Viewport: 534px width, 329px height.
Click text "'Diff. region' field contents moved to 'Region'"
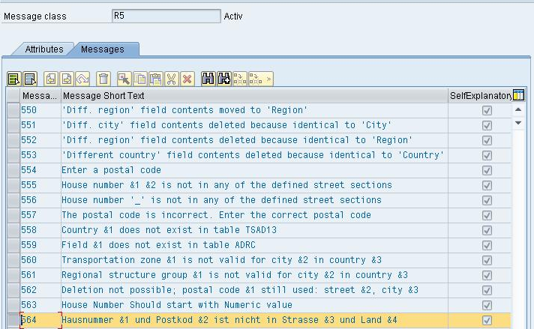tap(184, 110)
